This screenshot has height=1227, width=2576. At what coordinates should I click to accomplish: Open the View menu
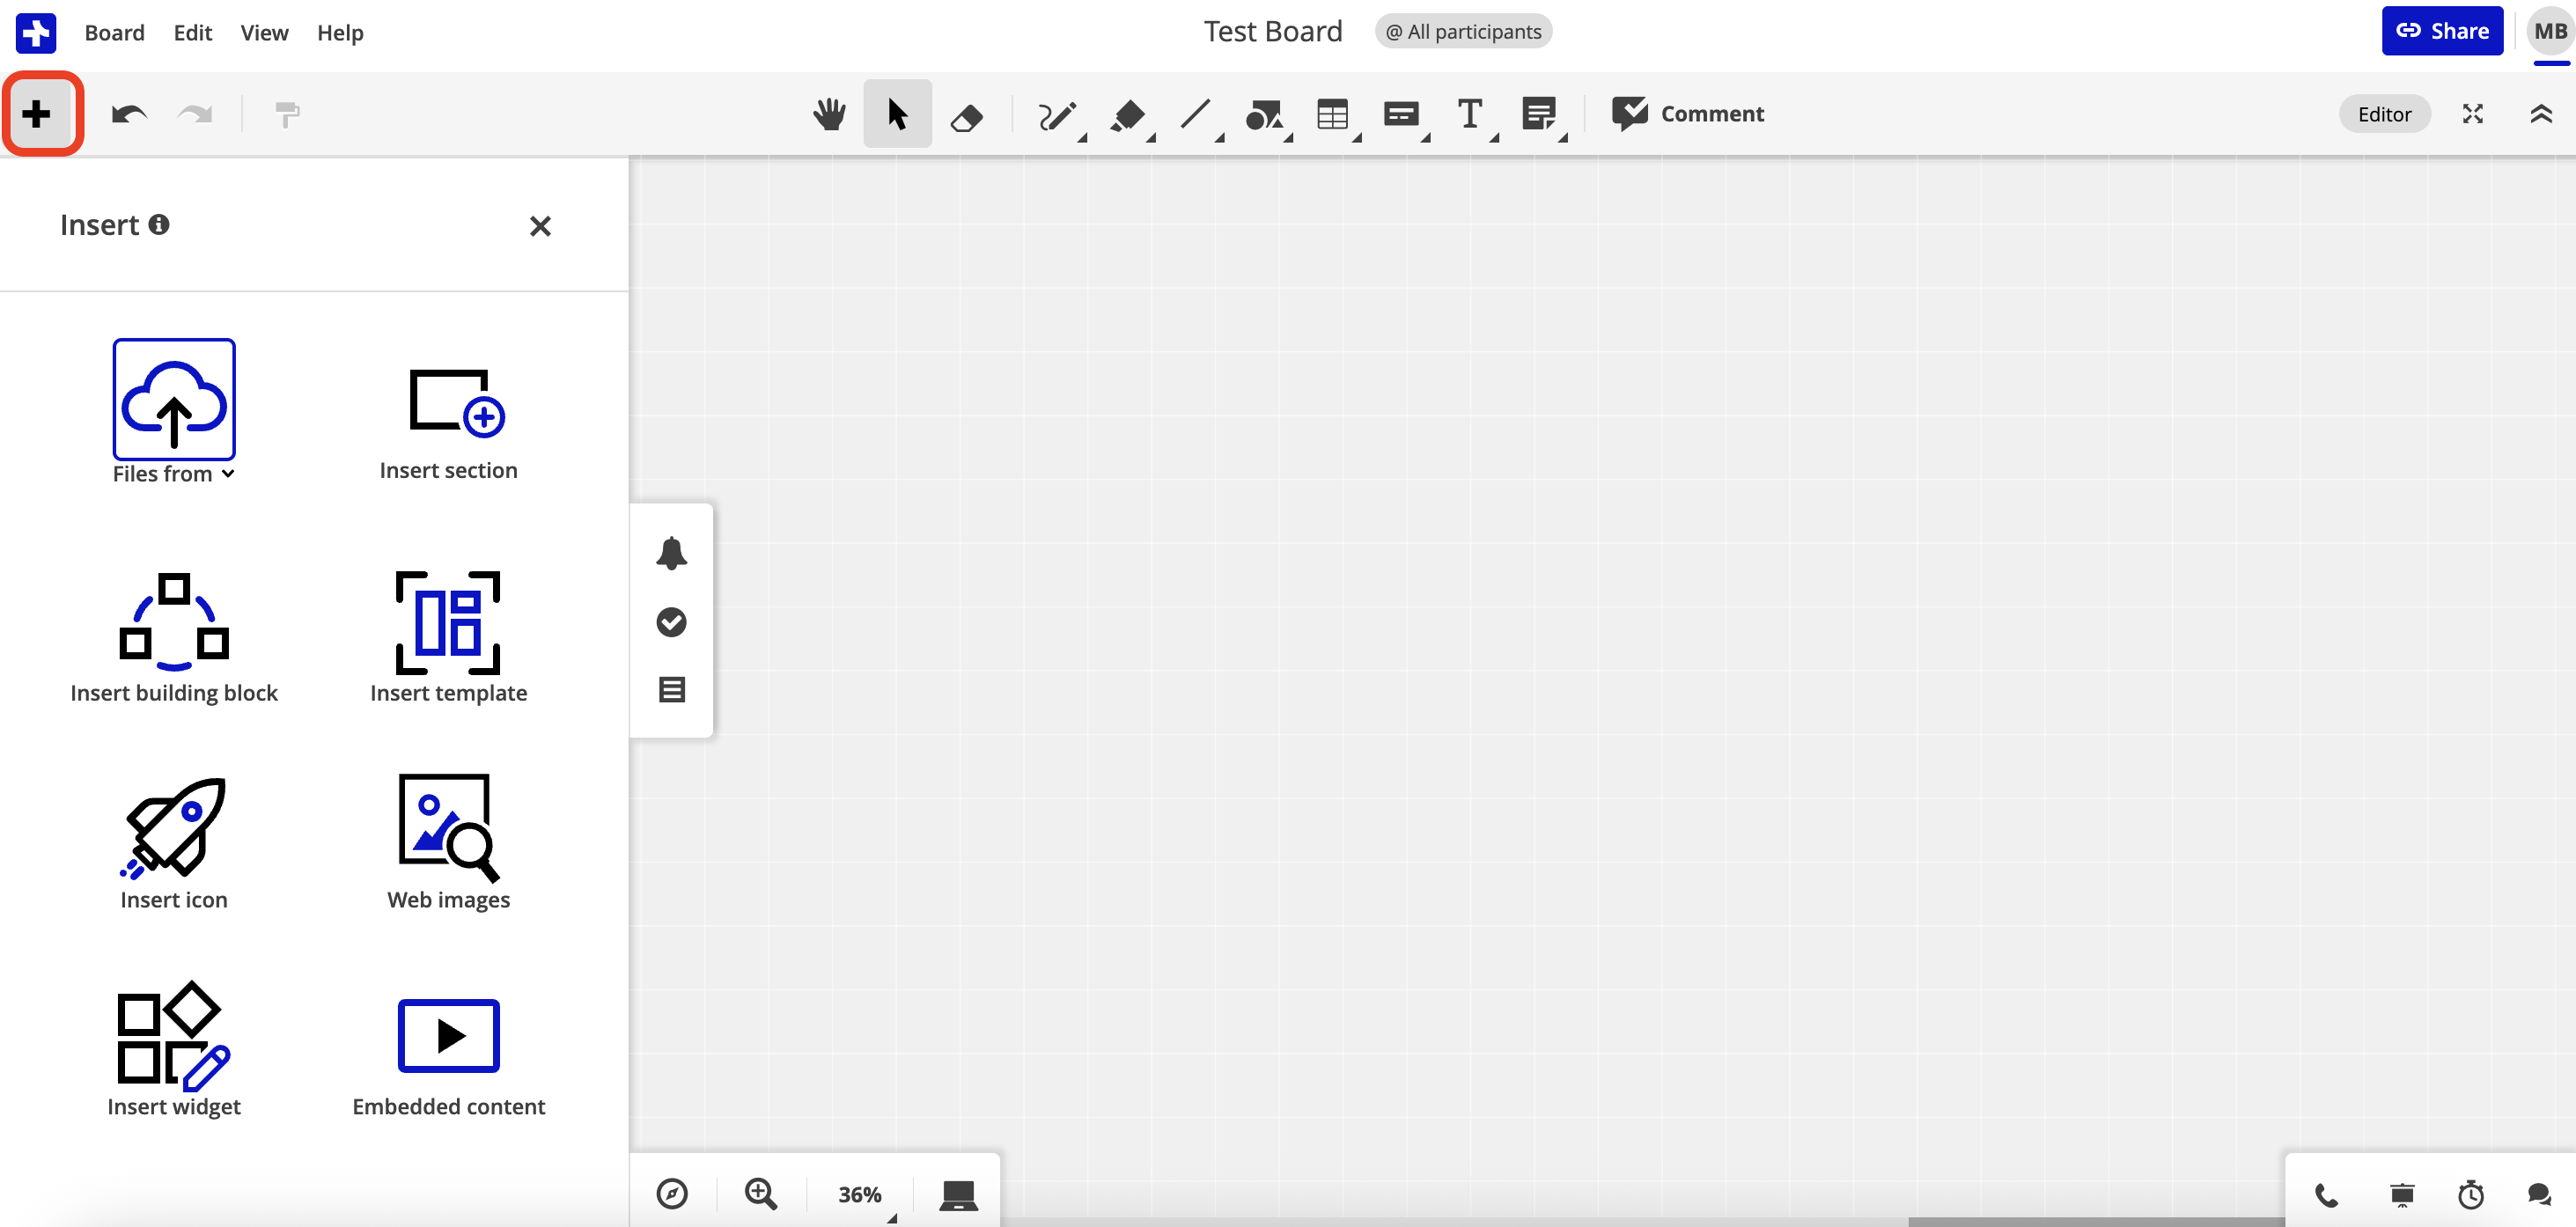coord(263,32)
